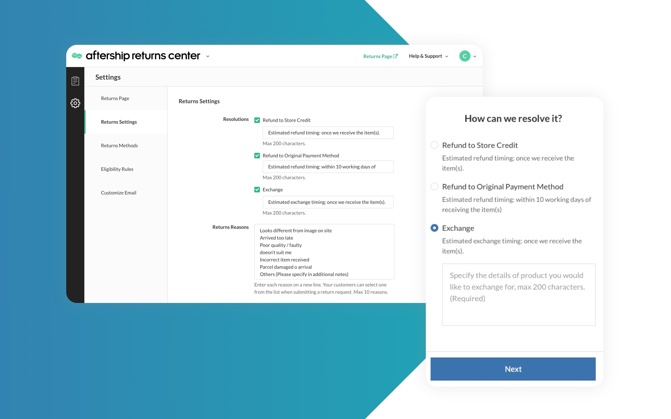Click the clipboard/orders sidebar icon
Viewport: 671px width, 419px height.
tap(75, 80)
